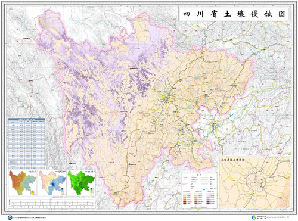Click the inset title 成都周围土壤侵蚀
This screenshot has width=298, height=221.
[232, 160]
